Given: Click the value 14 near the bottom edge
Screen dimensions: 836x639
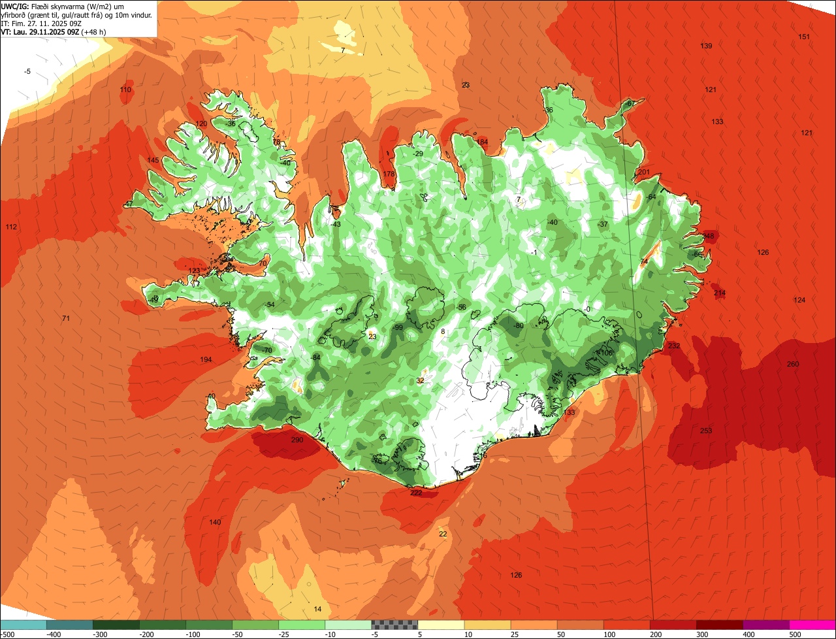Looking at the screenshot, I should click(317, 609).
